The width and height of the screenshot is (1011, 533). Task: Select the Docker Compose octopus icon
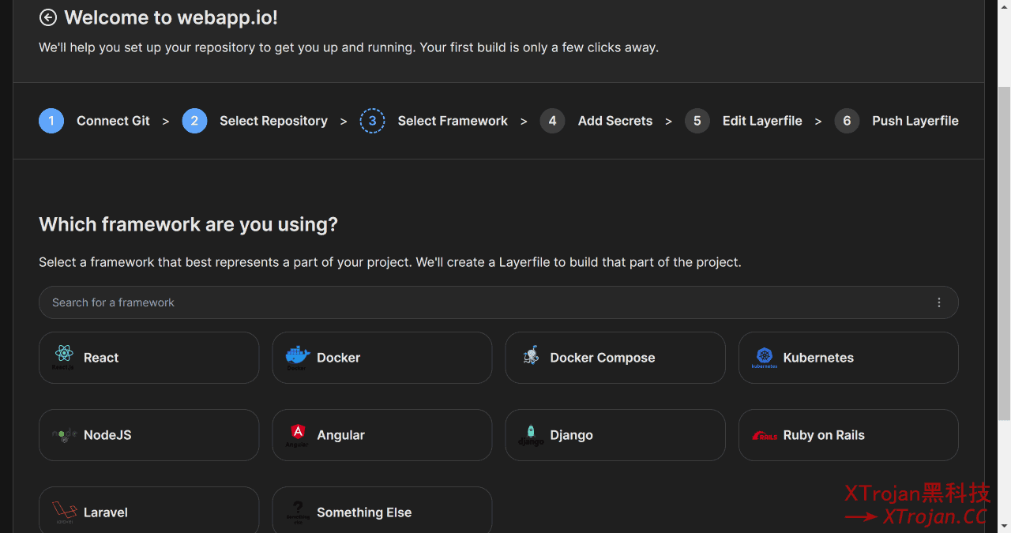pyautogui.click(x=531, y=357)
